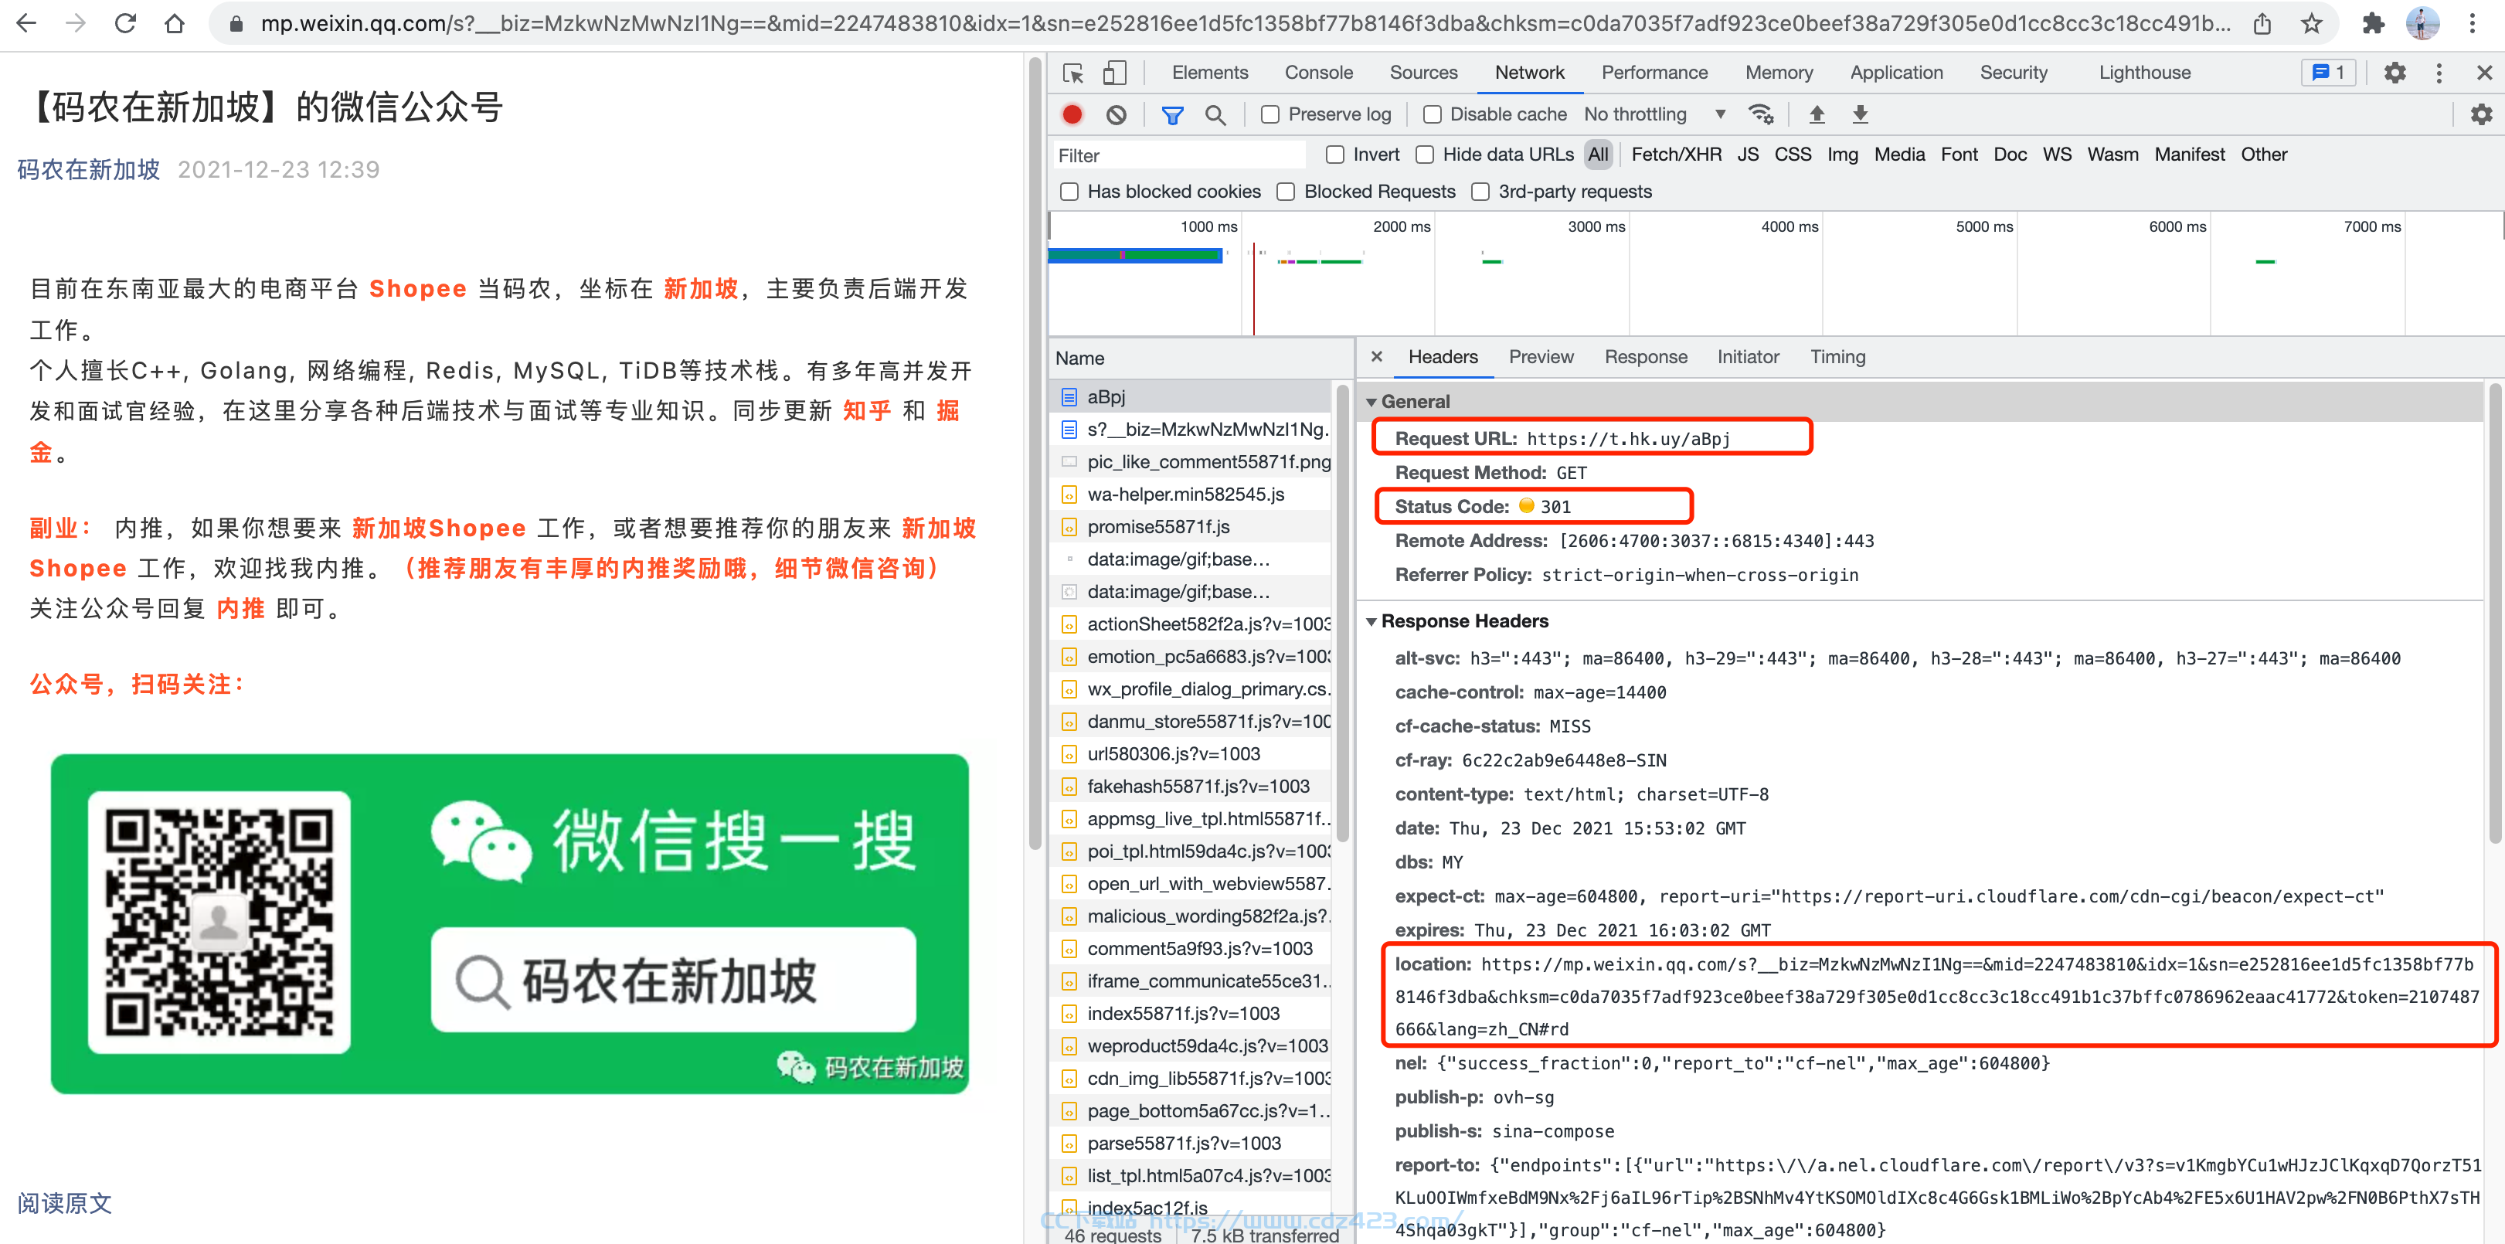Image resolution: width=2505 pixels, height=1244 pixels.
Task: Show the Preview tab of request
Action: 1541,357
